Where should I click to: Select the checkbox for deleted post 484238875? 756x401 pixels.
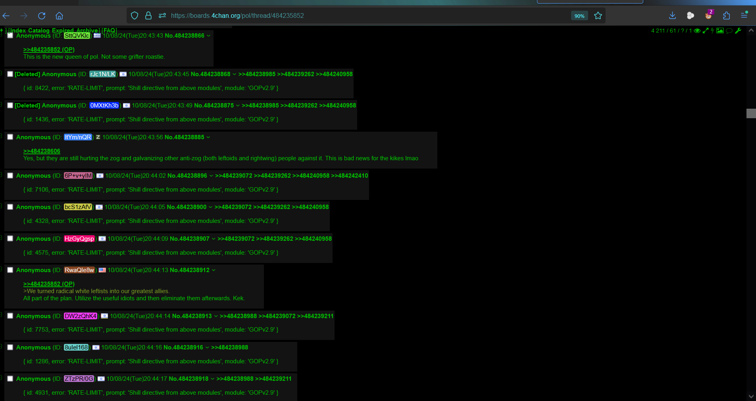coord(10,106)
